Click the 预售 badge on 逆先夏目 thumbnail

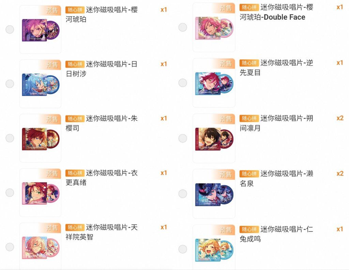pos(226,64)
